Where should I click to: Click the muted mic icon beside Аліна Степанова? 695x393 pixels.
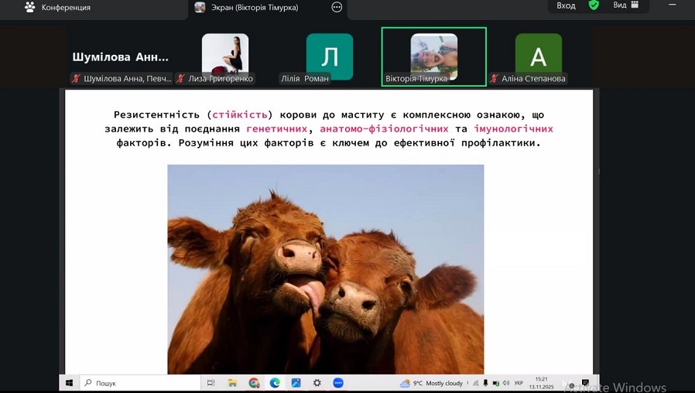[x=495, y=78]
